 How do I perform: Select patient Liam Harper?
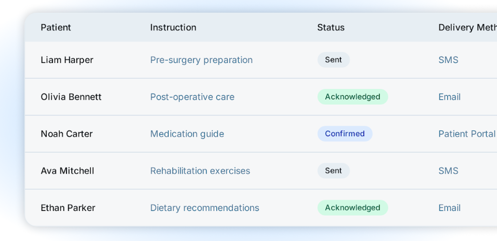click(67, 60)
